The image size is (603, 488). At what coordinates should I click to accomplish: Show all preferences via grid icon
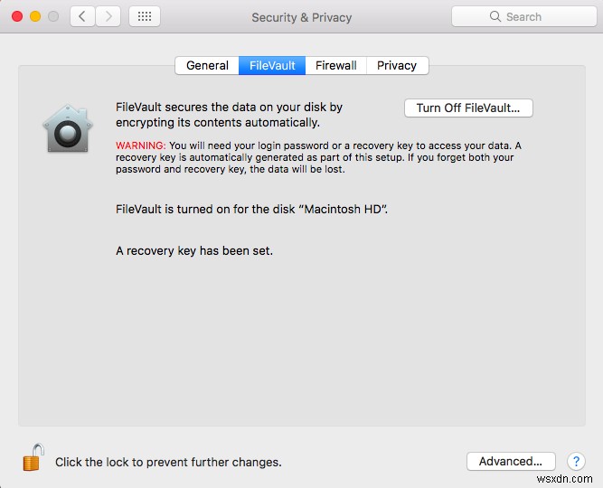[145, 16]
